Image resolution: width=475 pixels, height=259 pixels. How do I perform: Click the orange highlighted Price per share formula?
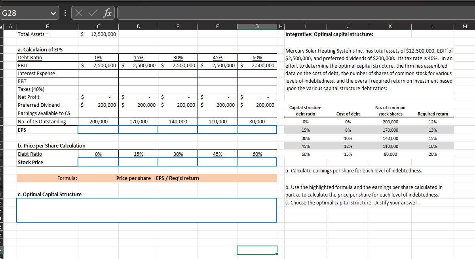coord(158,178)
